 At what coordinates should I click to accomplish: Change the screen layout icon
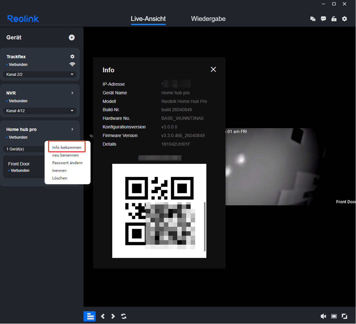coord(334,316)
